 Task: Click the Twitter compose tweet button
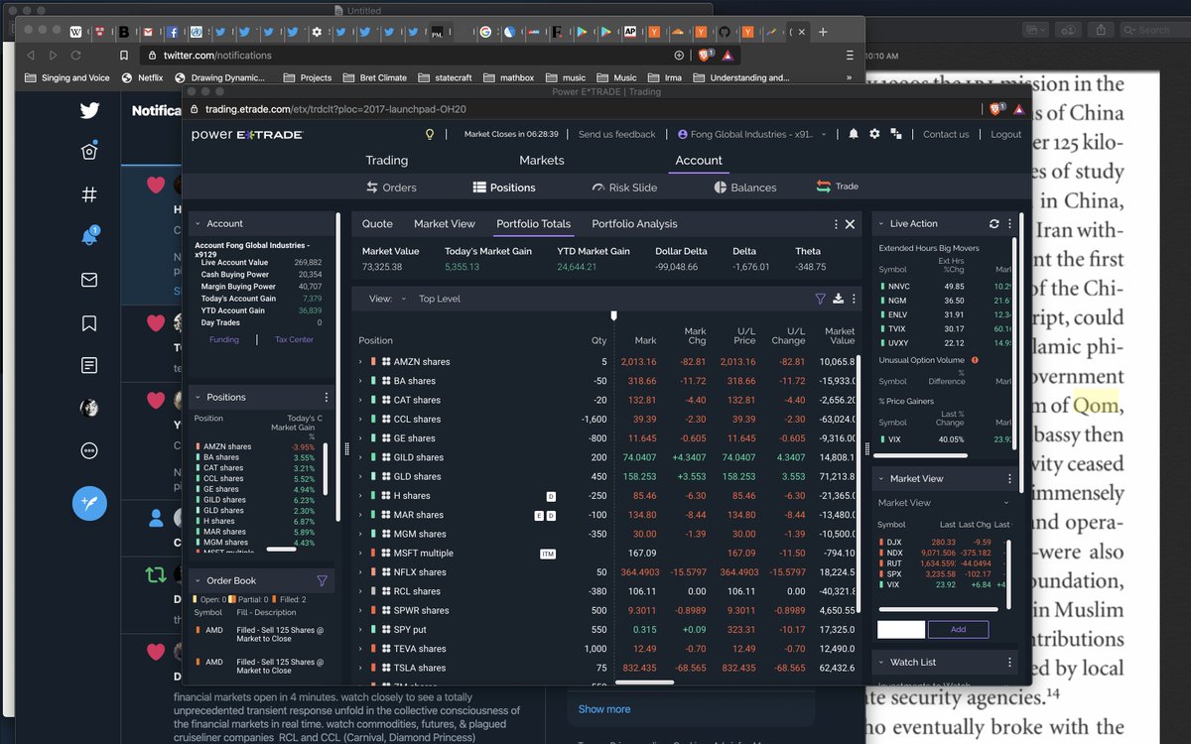[x=89, y=503]
